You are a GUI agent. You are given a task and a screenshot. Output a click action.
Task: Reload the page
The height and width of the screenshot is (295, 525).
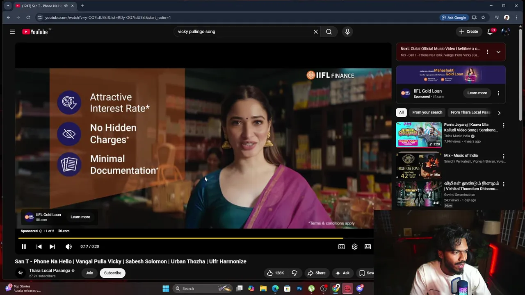(x=28, y=17)
